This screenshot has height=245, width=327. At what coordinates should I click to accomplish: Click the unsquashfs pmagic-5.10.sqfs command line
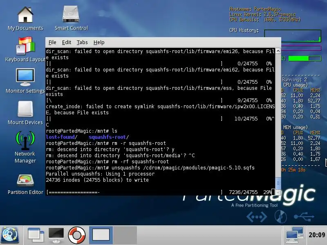[150, 168]
